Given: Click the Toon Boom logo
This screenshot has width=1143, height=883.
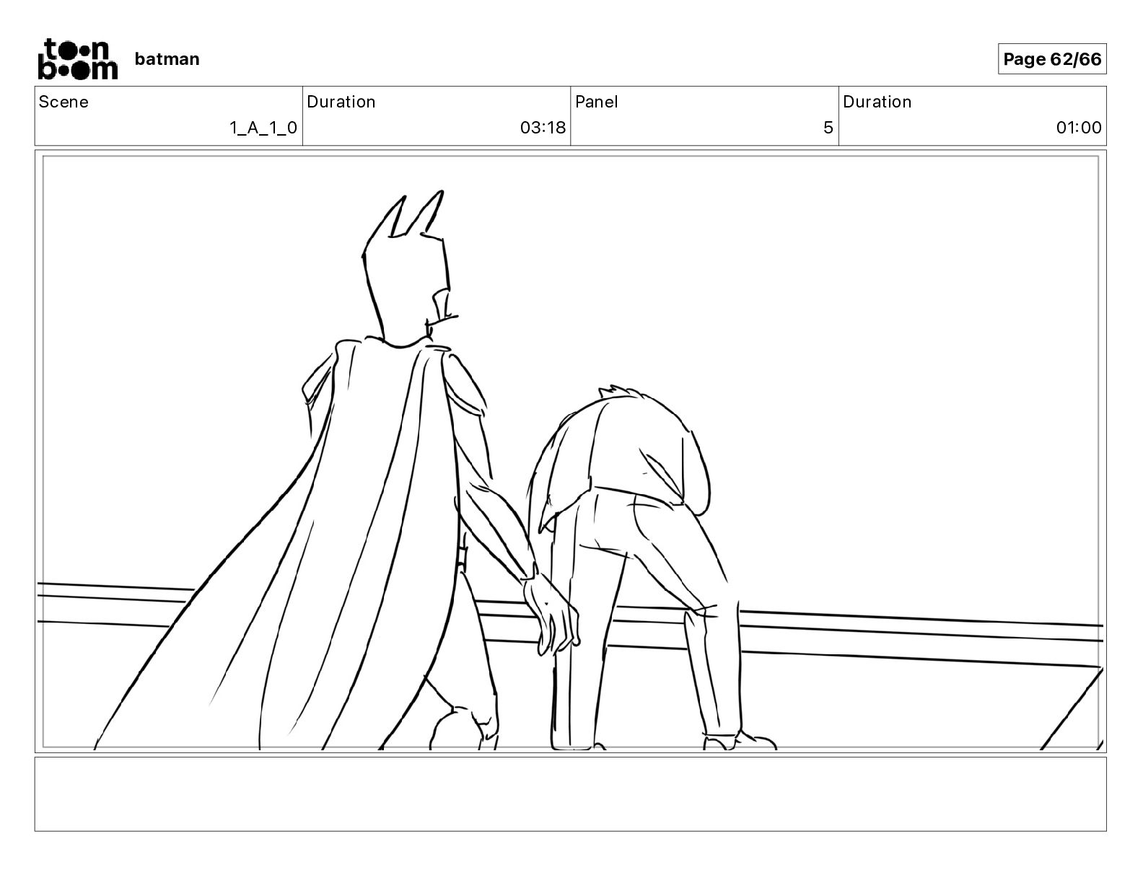Looking at the screenshot, I should tap(77, 58).
